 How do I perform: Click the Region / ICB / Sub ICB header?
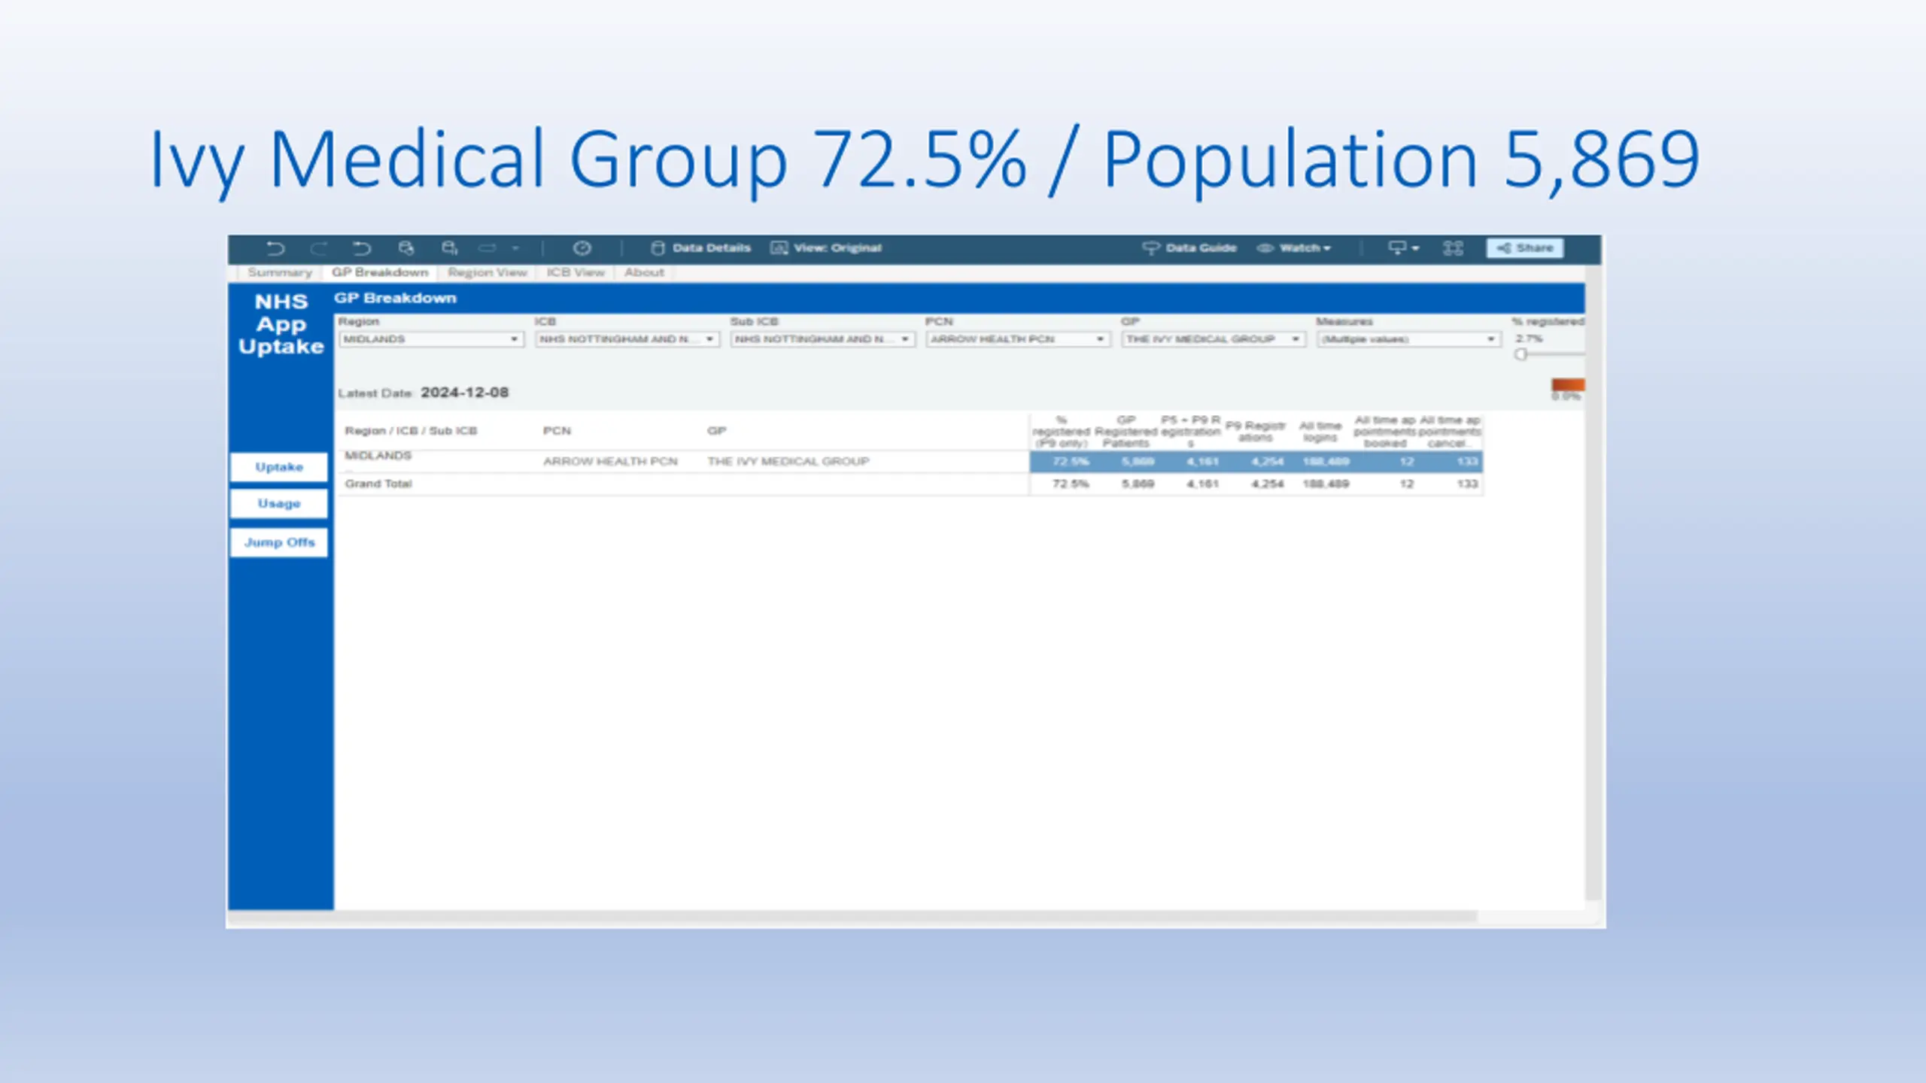pos(411,431)
